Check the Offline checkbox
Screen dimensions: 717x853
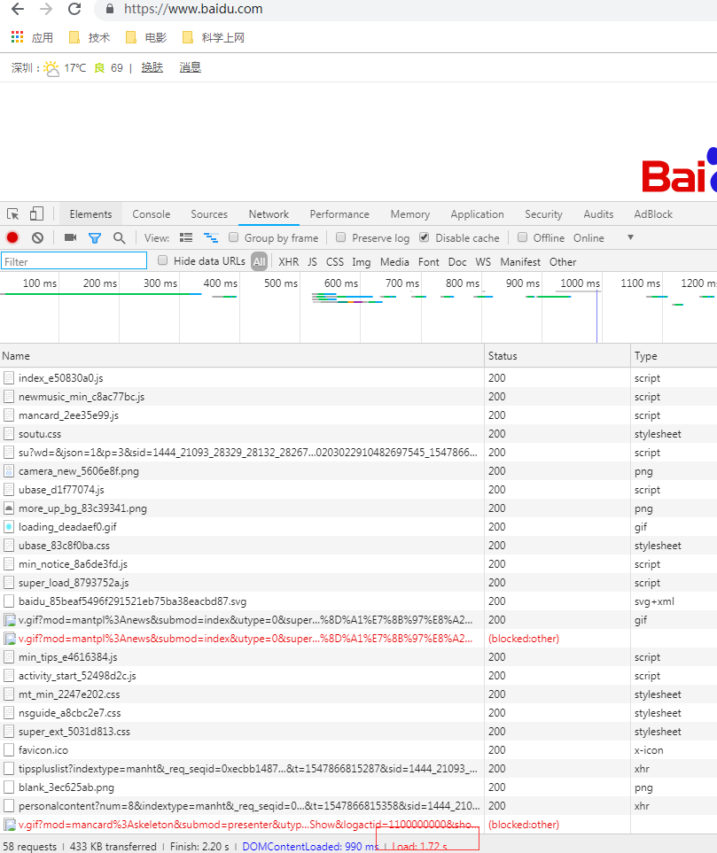(x=522, y=237)
